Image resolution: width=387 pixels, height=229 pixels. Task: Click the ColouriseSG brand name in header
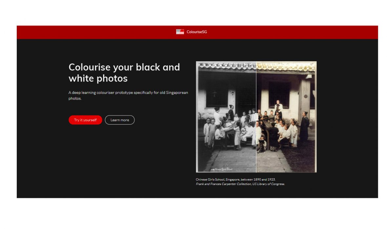click(x=197, y=32)
